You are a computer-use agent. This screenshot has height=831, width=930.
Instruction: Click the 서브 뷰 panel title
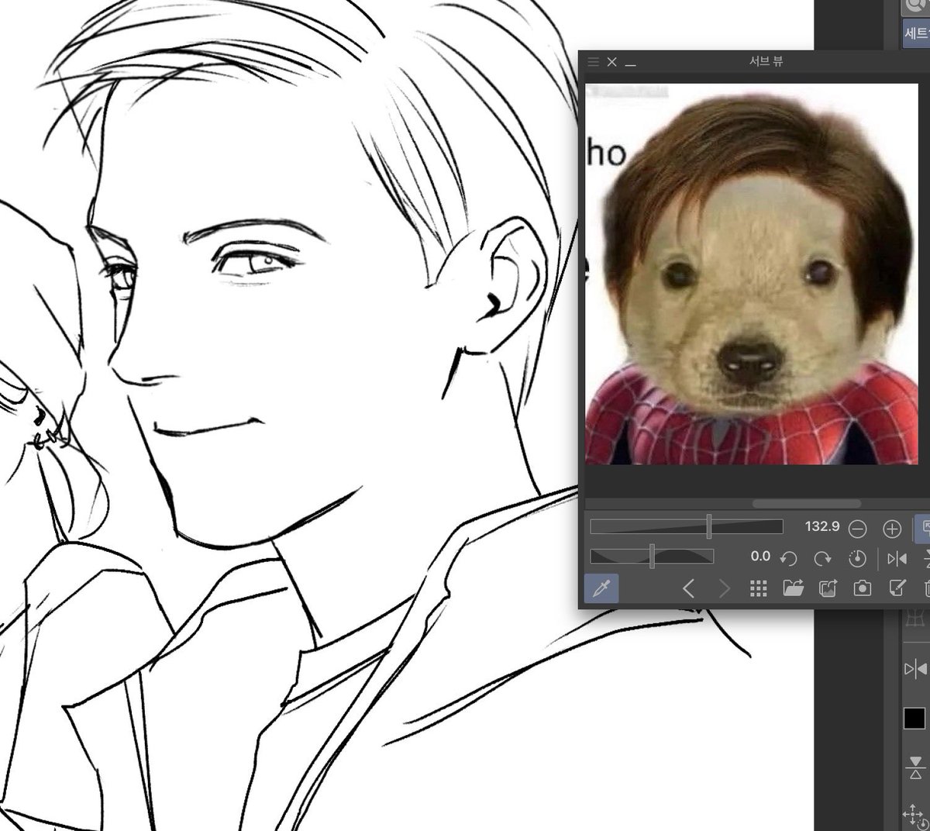click(766, 61)
